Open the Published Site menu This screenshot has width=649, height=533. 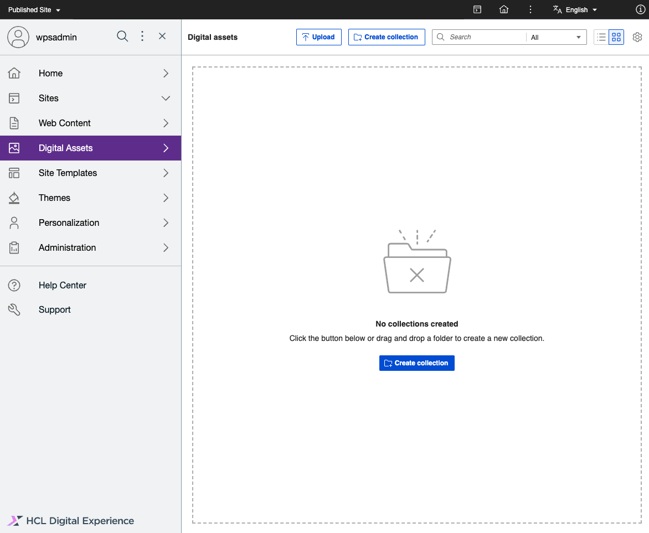coord(34,9)
